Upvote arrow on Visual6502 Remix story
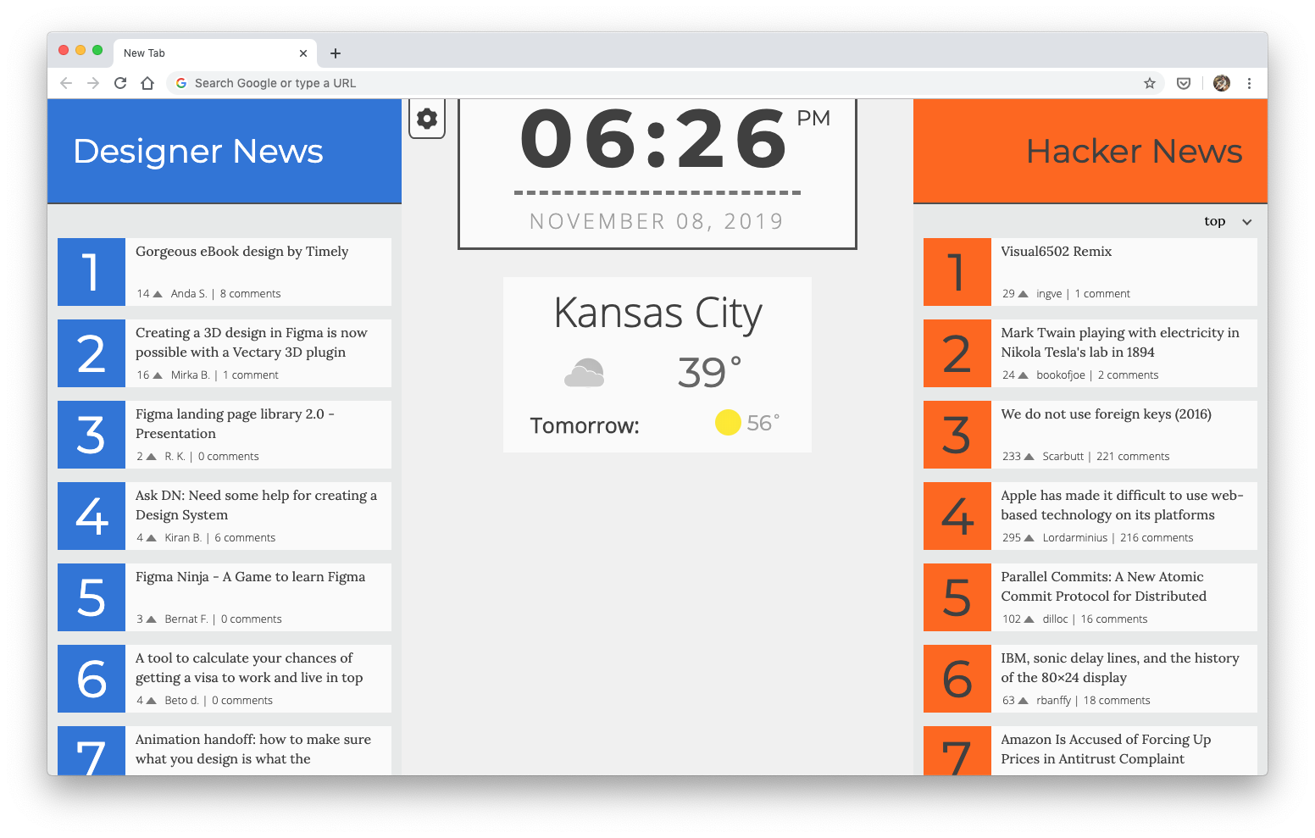 [x=1023, y=294]
